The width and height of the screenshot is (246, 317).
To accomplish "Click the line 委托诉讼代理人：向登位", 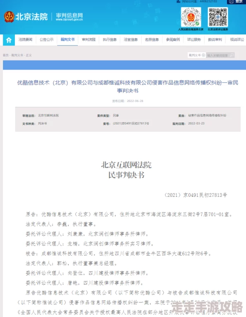I will pos(87,273).
